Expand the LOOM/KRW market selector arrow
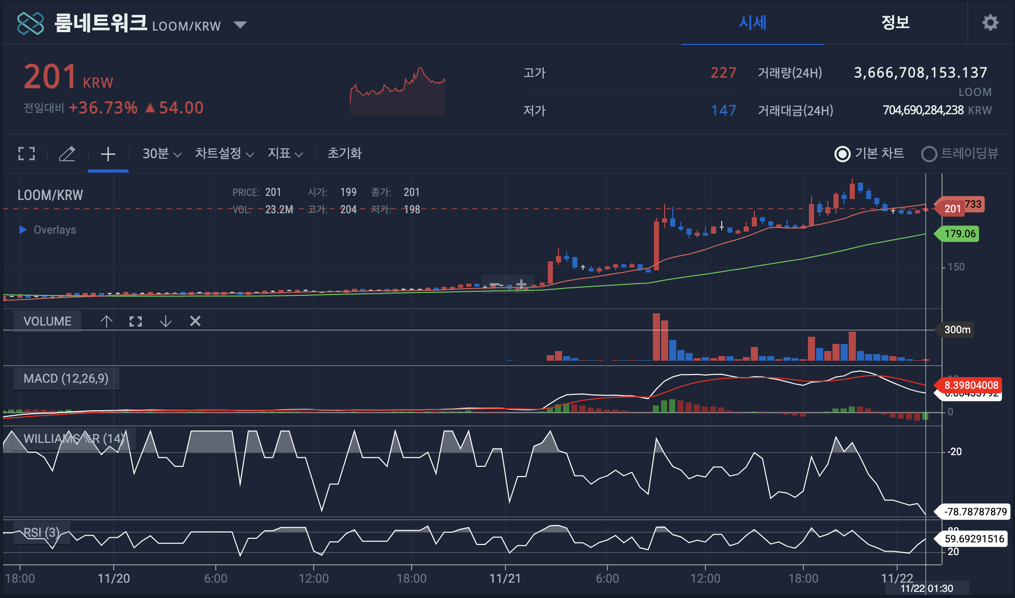1015x598 pixels. tap(240, 24)
